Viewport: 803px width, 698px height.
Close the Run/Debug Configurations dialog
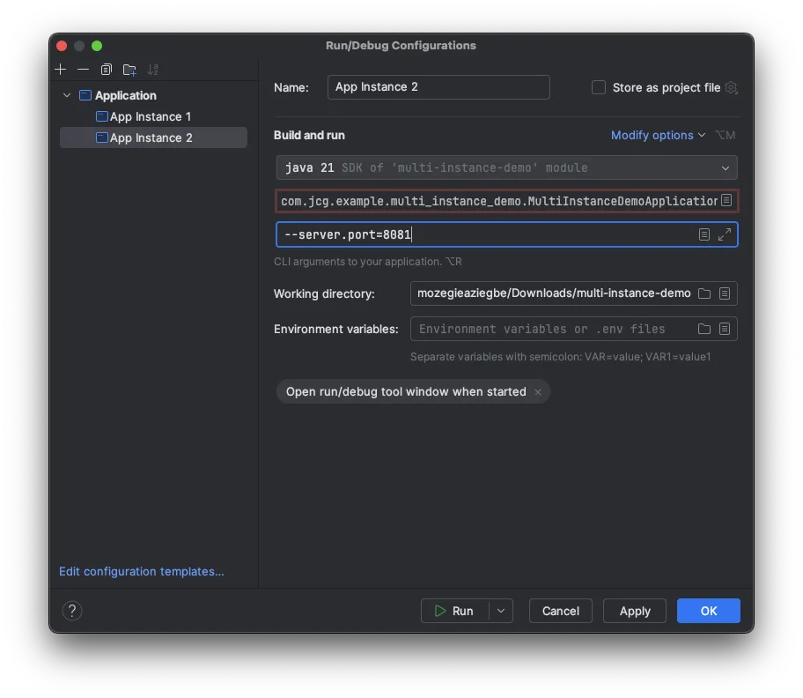(62, 46)
